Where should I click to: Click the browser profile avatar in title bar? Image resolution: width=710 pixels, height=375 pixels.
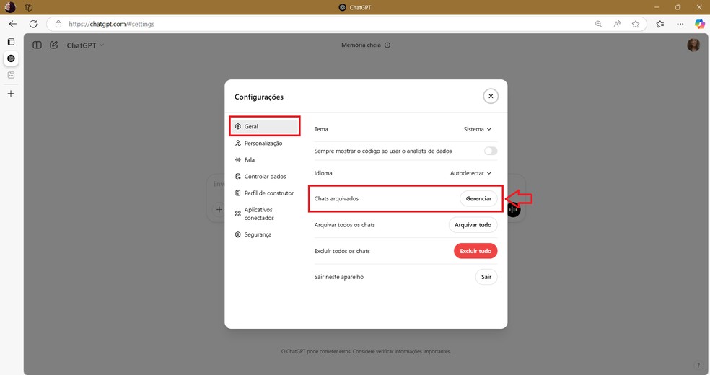click(x=10, y=7)
